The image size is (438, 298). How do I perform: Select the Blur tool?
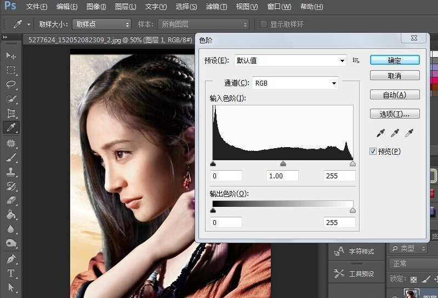click(x=11, y=229)
